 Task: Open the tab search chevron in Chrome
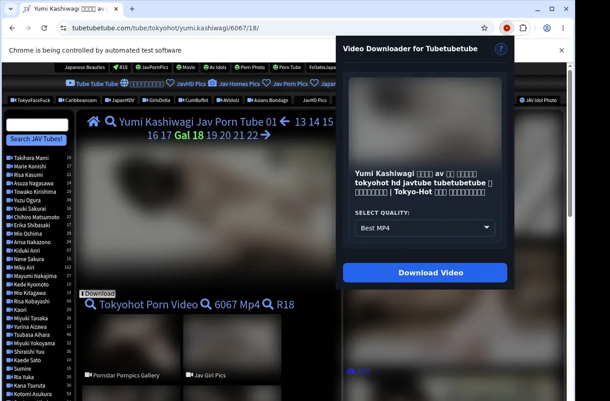(x=10, y=9)
